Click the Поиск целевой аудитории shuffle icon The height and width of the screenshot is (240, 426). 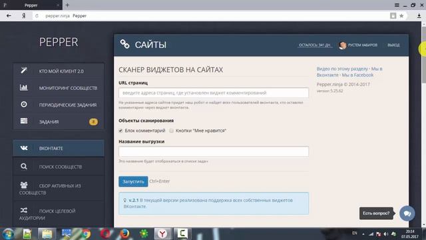[x=24, y=211]
